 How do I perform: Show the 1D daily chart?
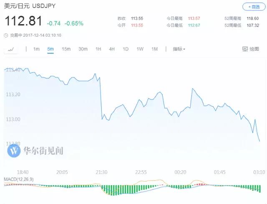pyautogui.click(x=125, y=49)
